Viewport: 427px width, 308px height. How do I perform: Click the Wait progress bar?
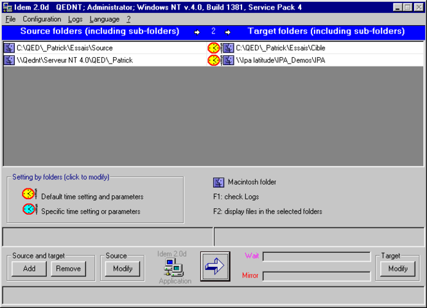point(317,257)
